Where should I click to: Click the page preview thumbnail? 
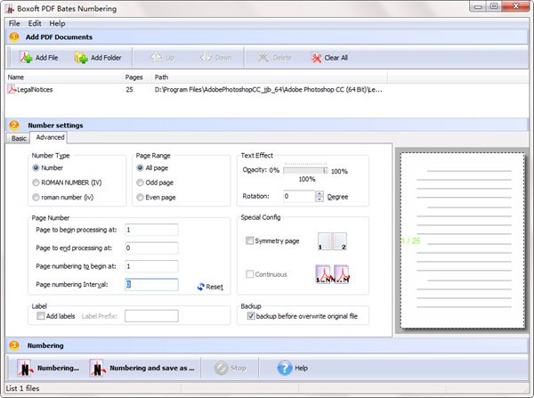click(x=463, y=240)
